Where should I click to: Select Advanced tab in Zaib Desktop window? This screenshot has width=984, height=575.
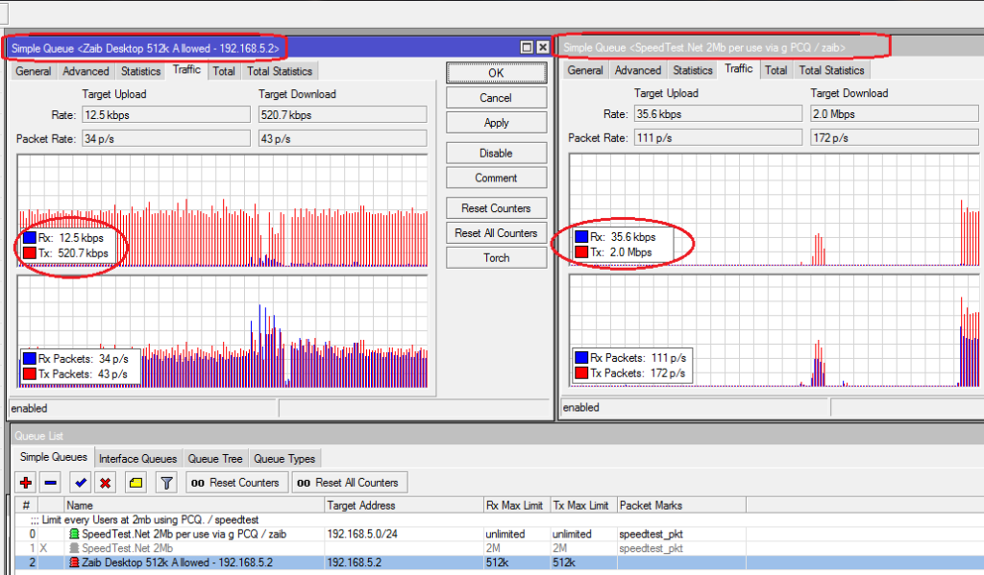pos(86,71)
